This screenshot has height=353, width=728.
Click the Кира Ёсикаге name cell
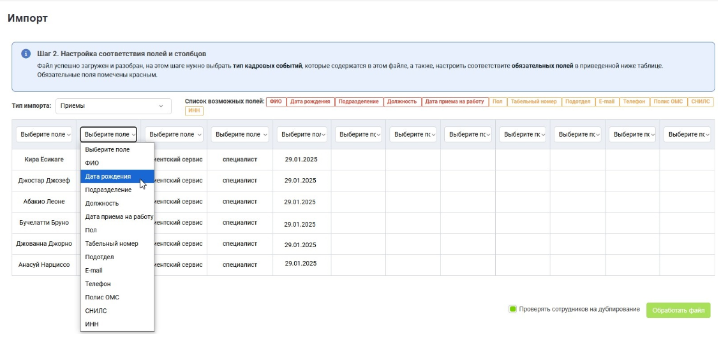tap(44, 160)
